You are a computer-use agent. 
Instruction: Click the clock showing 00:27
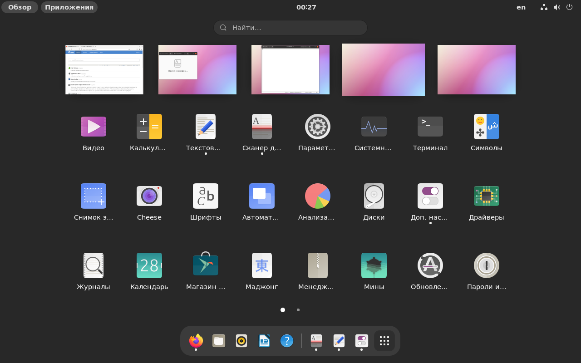(306, 7)
